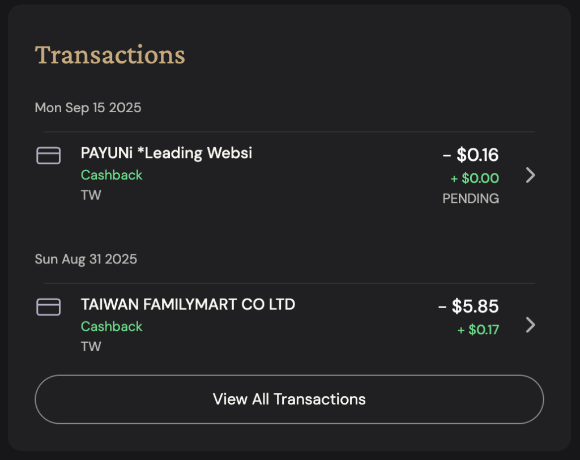580x460 pixels.
Task: Select the Transactions heading
Action: [109, 54]
